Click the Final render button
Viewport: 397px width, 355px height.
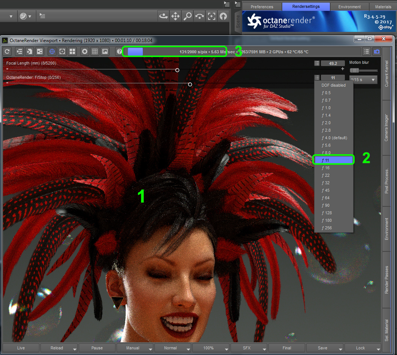click(286, 348)
